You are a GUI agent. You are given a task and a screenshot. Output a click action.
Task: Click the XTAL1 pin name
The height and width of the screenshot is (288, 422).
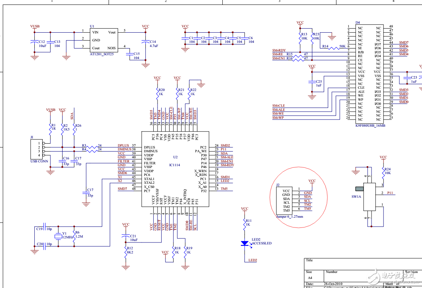pos(149,179)
